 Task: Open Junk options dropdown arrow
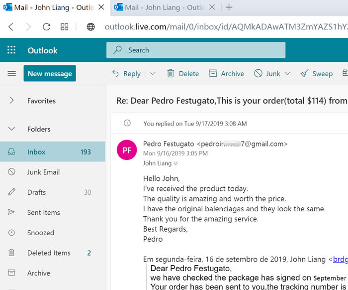point(287,74)
